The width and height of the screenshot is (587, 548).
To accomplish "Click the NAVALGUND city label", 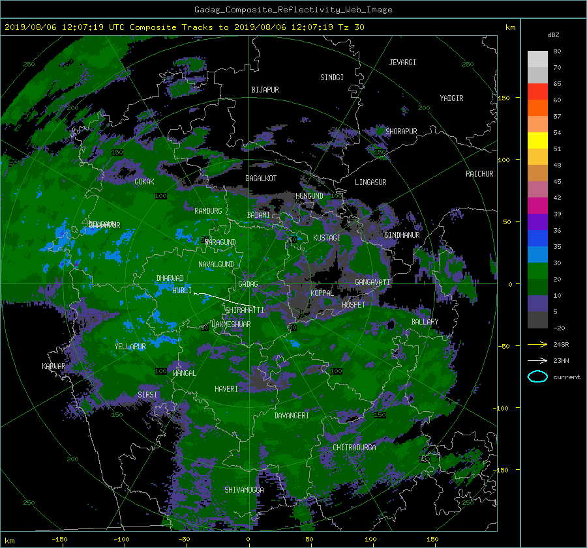I will coord(216,265).
